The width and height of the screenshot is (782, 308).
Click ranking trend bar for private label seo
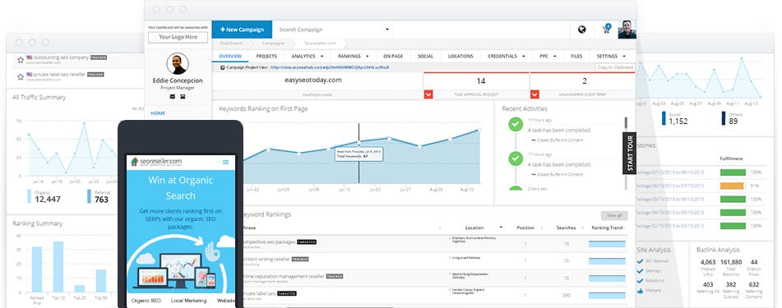click(x=607, y=296)
